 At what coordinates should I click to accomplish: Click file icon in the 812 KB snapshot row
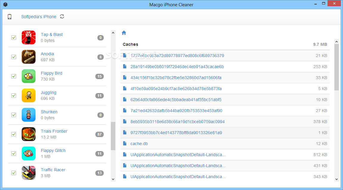tap(125, 154)
